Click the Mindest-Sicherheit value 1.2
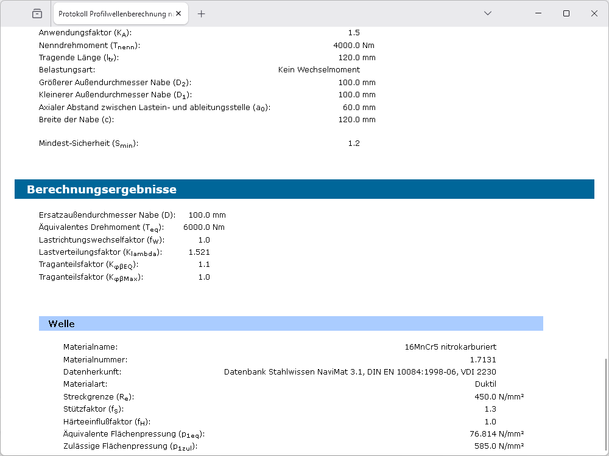 [x=354, y=143]
